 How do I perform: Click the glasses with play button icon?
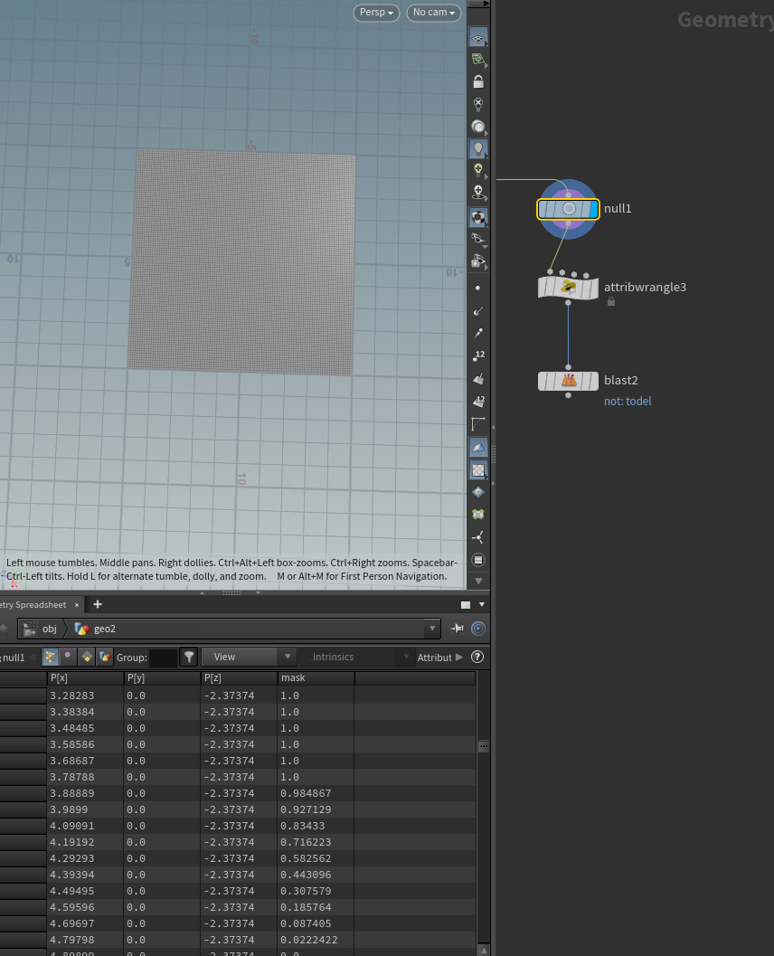point(478,261)
